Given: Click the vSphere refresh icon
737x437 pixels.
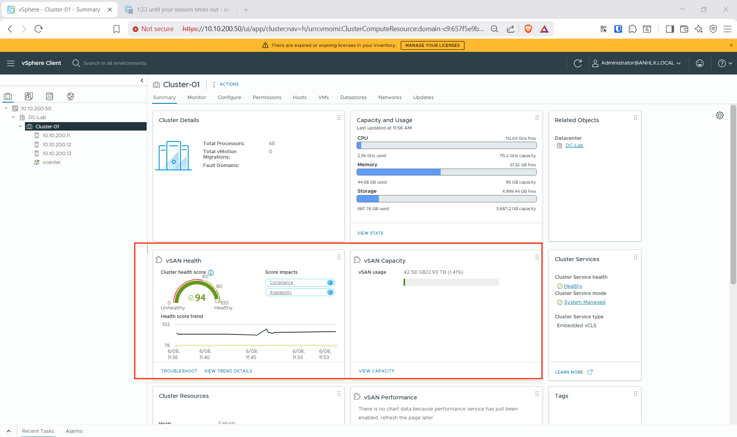Looking at the screenshot, I should (x=578, y=63).
